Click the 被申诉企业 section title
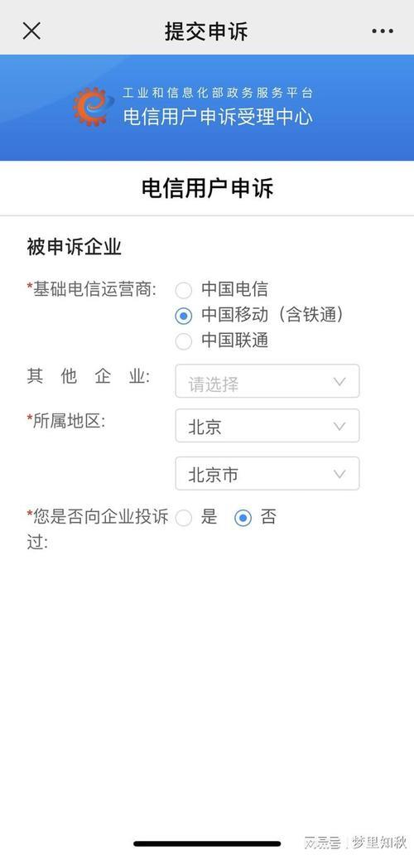Screen dimensions: 414x855 point(74,248)
